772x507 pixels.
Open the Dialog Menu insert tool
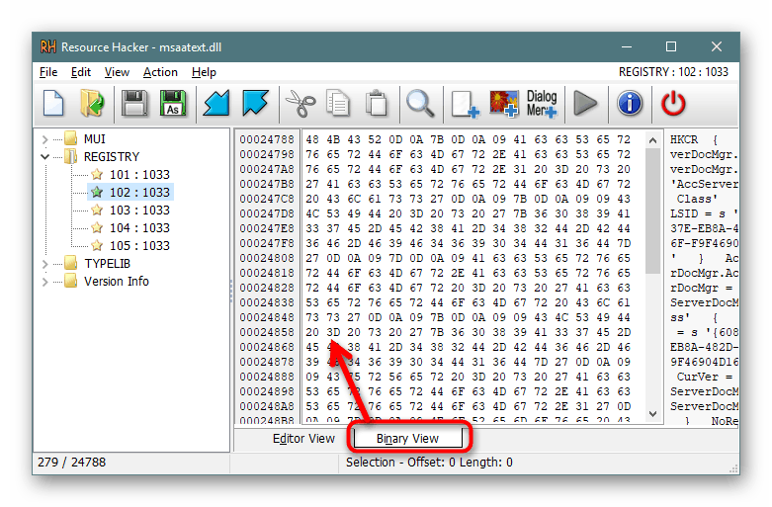542,104
